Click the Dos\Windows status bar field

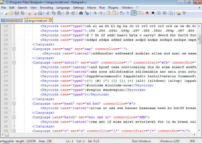coord(145,141)
